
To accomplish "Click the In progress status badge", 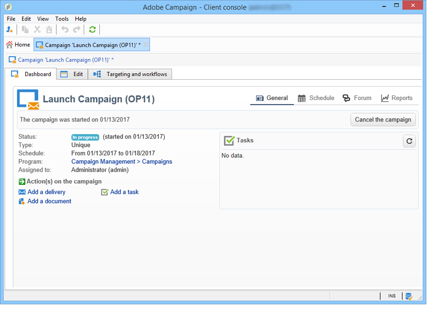I will point(85,137).
